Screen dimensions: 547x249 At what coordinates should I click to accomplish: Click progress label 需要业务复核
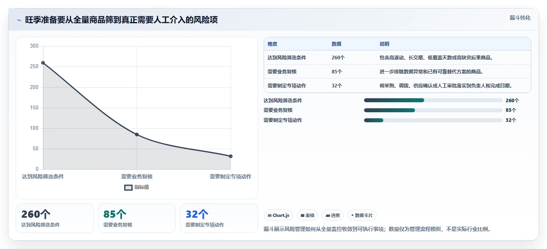click(278, 110)
